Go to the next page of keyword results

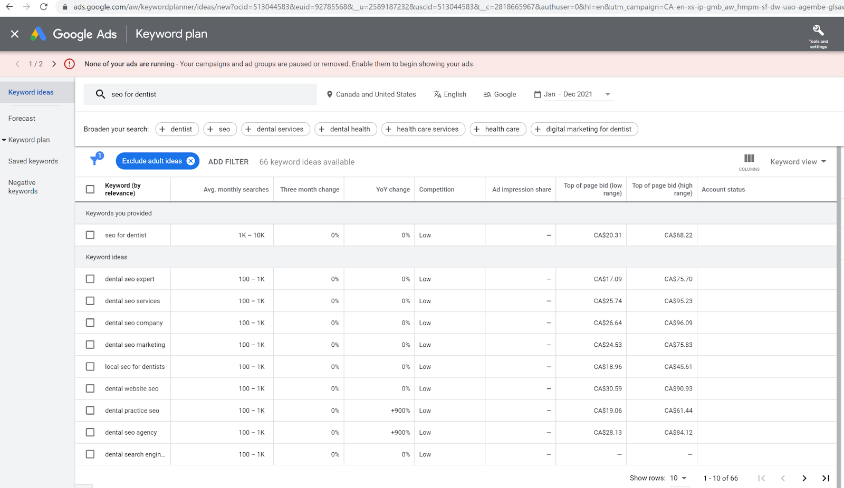804,478
